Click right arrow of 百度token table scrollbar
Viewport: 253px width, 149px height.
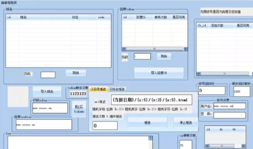point(185,49)
